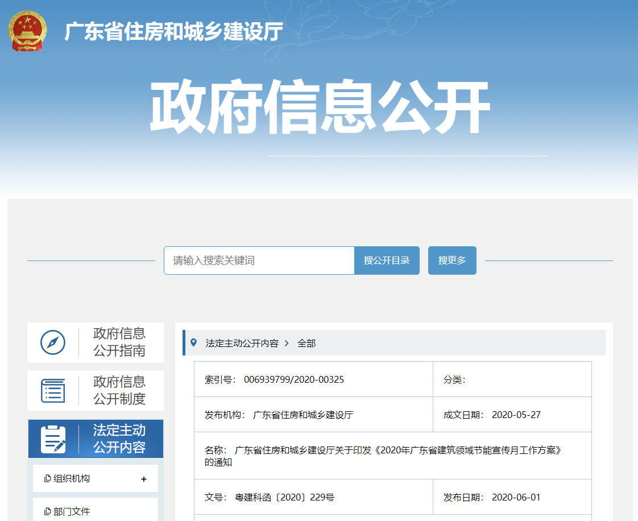The image size is (638, 521).
Task: Select 法定主动公开内容 menu item
Action: coord(96,439)
